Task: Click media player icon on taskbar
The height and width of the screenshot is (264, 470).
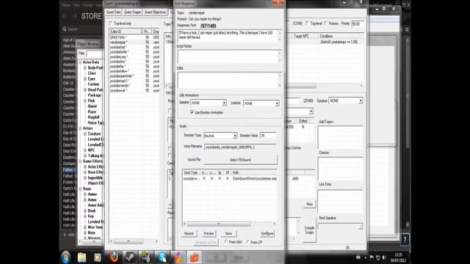Action: coord(98,257)
